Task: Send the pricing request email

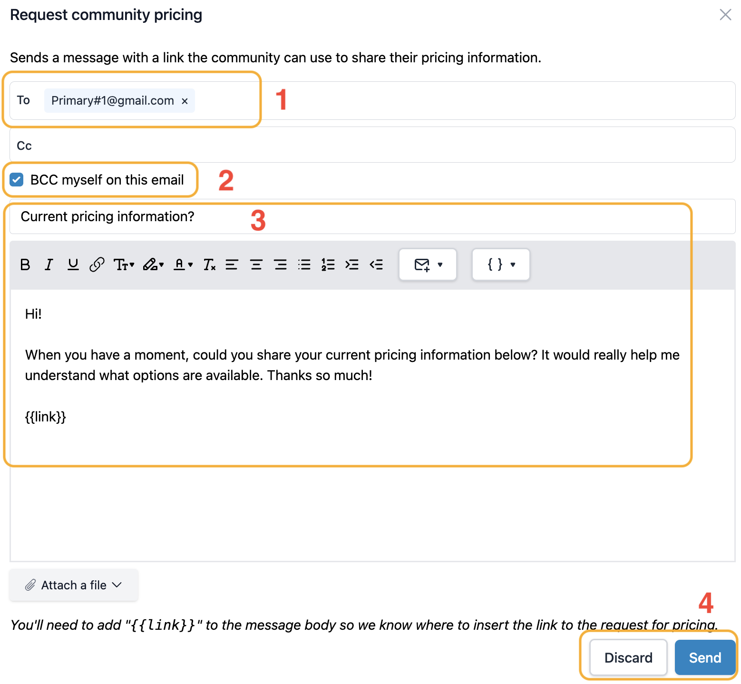Action: (x=705, y=658)
